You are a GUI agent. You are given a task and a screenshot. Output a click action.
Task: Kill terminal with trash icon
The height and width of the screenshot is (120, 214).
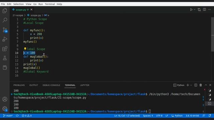pyautogui.click(x=201, y=85)
